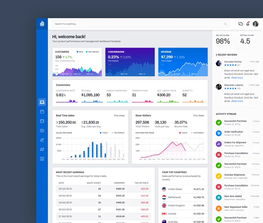Click Read more on Socrates Itumay's review
263x223 pixels.
tap(237, 77)
